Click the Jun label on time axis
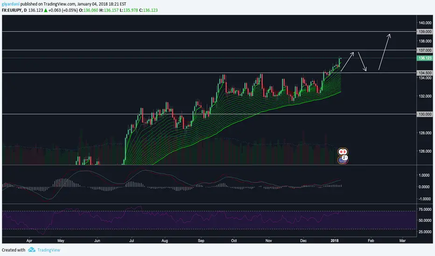The height and width of the screenshot is (256, 435). [97, 241]
